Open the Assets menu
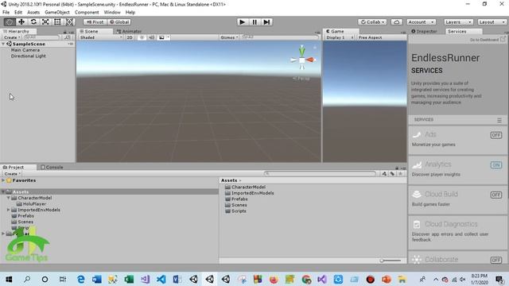 point(33,13)
